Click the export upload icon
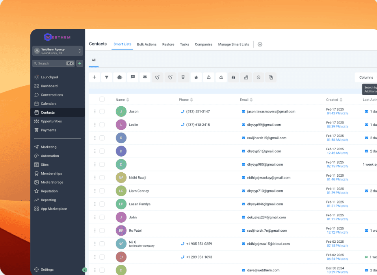The image size is (377, 275). pos(209,78)
